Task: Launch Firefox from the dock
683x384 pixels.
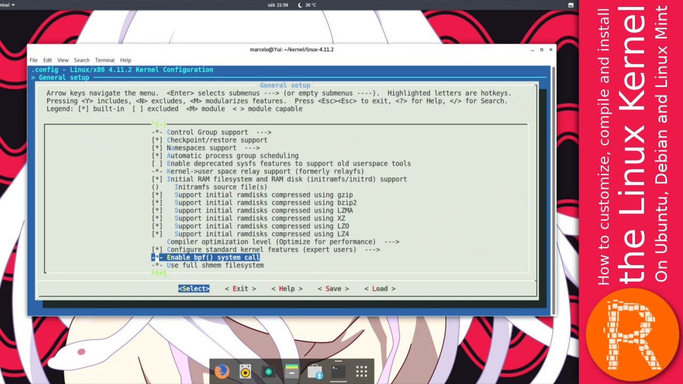Action: tap(221, 371)
